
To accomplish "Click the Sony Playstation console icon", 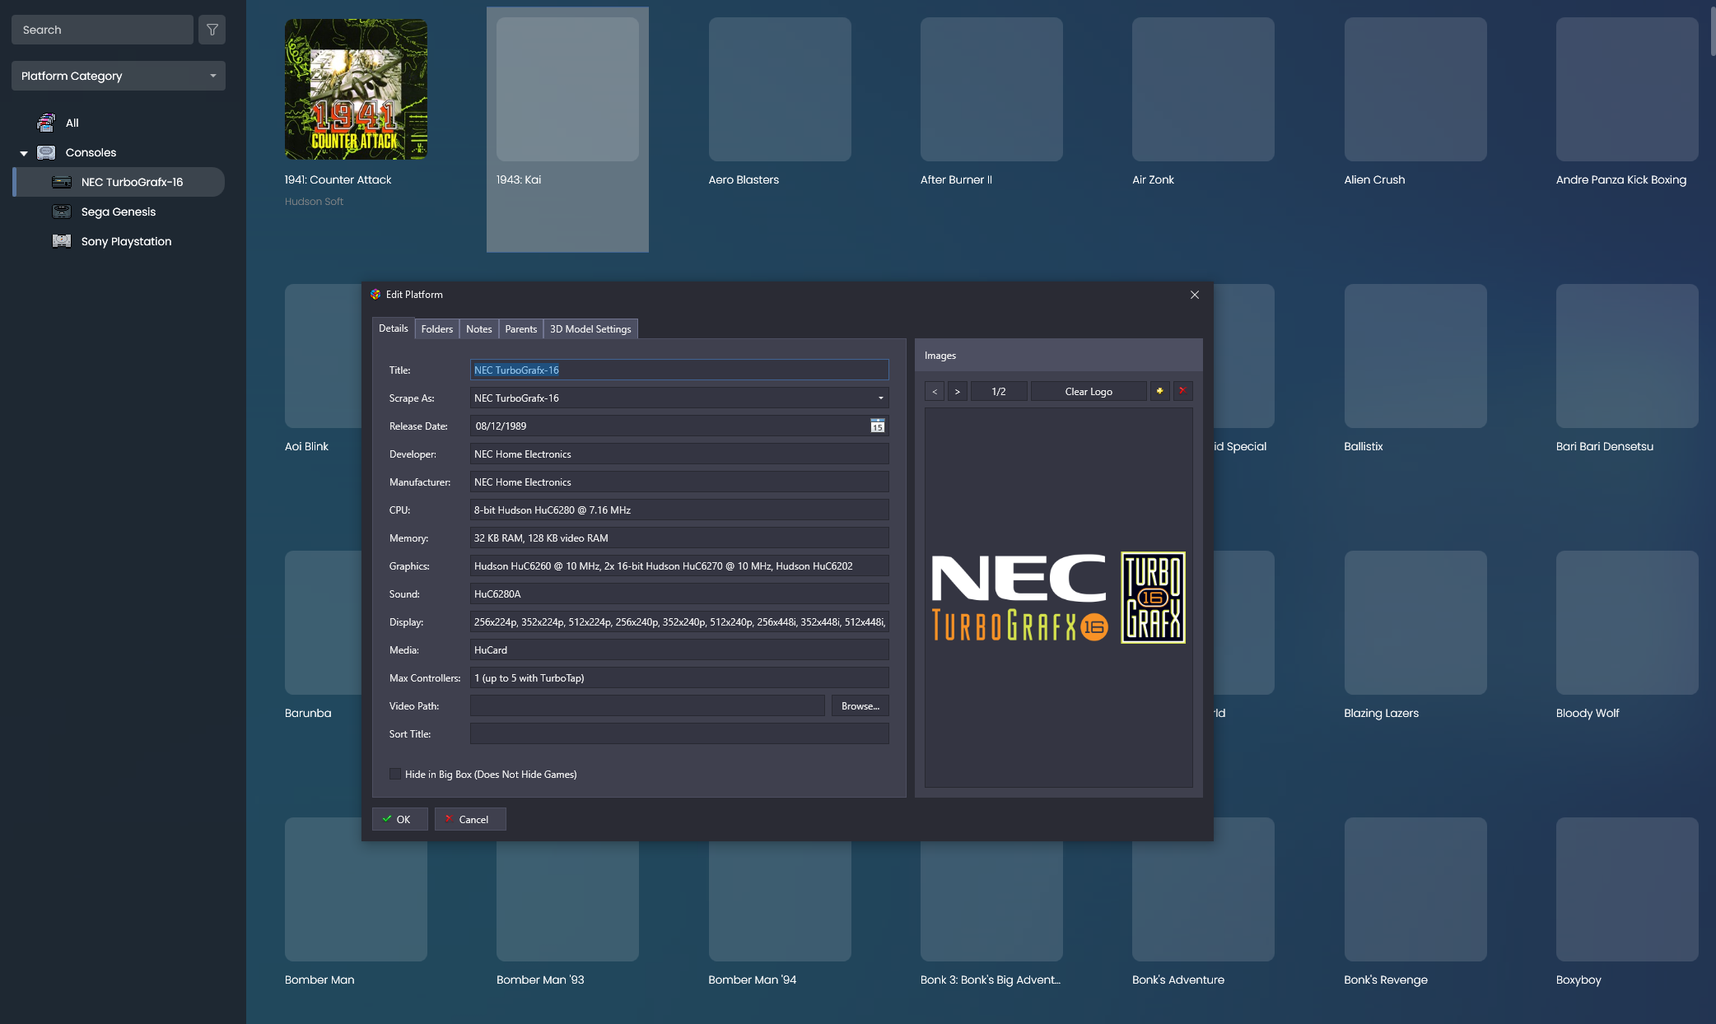I will pos(62,241).
